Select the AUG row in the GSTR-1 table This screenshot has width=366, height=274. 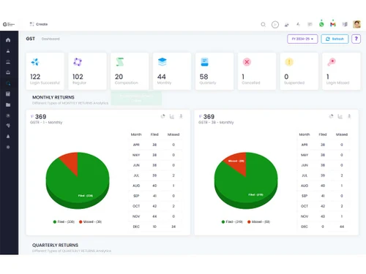[x=155, y=186]
